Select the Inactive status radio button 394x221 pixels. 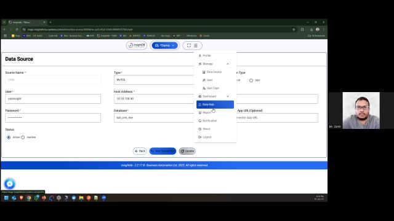[23, 138]
